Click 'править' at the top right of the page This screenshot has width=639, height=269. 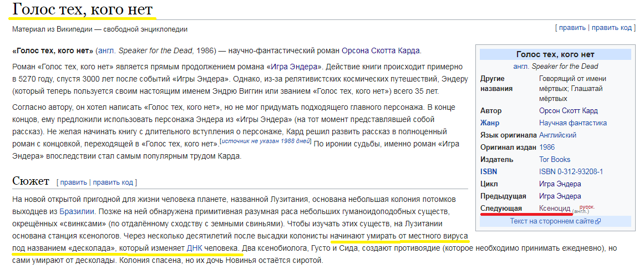pyautogui.click(x=572, y=28)
